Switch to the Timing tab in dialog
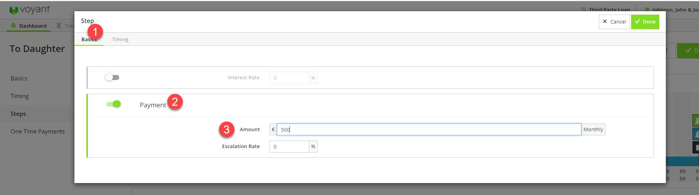The image size is (699, 195). pyautogui.click(x=120, y=39)
